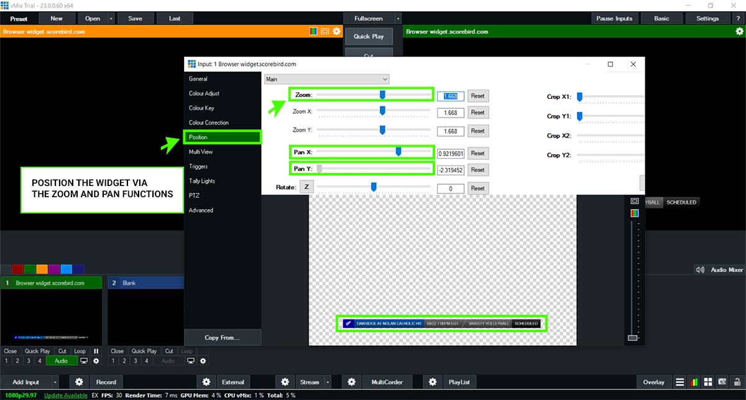The width and height of the screenshot is (746, 400).
Task: Click Blank input monitor icon
Action: 191,361
